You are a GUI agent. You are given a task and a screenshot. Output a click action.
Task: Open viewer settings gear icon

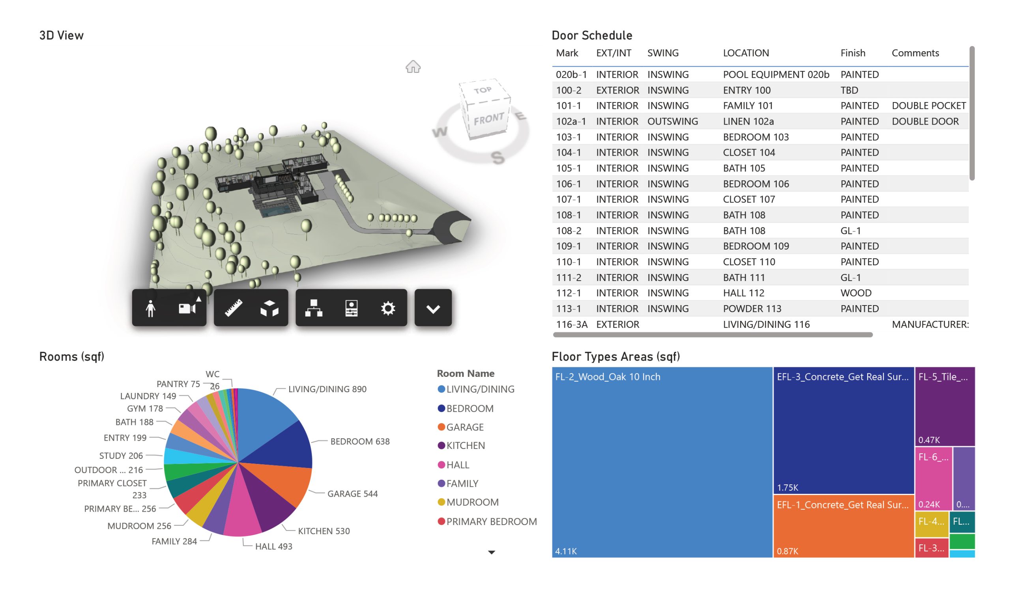(388, 308)
